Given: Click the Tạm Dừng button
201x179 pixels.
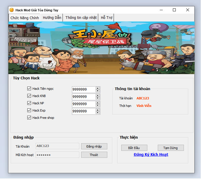Looking at the screenshot, I should [171, 148].
